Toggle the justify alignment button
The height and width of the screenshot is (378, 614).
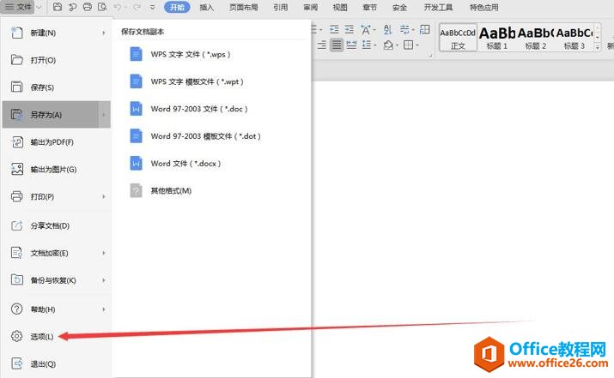[337, 45]
